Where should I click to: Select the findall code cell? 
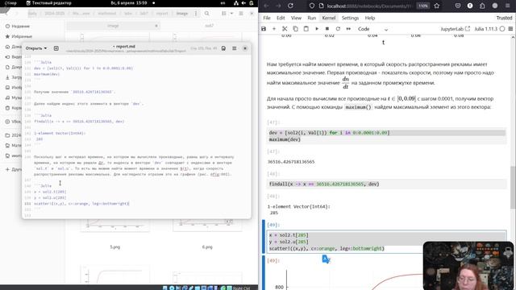pyautogui.click(x=387, y=184)
